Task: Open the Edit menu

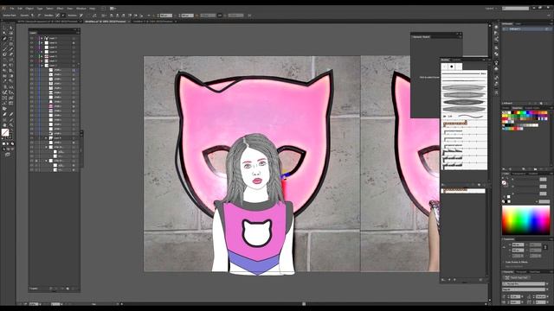Action: pos(20,8)
